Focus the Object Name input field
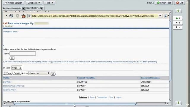190x107 pixels. click(x=23, y=53)
